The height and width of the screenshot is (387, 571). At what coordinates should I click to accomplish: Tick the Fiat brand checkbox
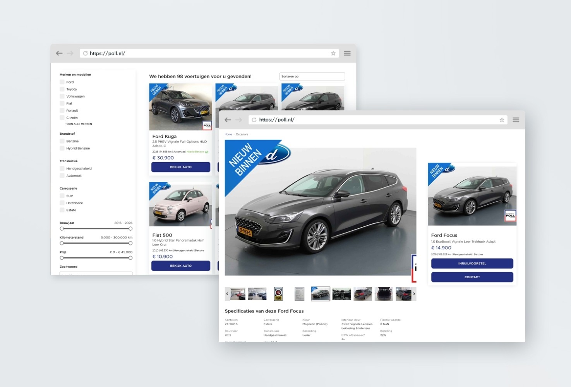click(x=62, y=103)
